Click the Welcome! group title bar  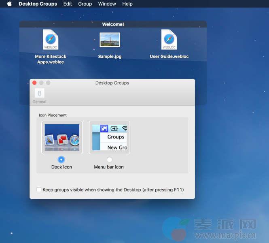[x=113, y=24]
